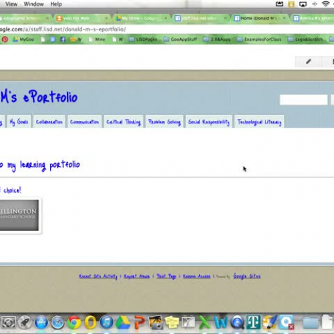Image resolution: width=334 pixels, height=334 pixels.
Task: Launch Word blue W dock icon
Action: pyautogui.click(x=220, y=322)
